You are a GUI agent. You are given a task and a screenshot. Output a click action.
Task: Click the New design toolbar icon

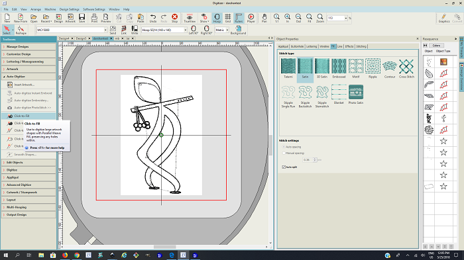[x=7, y=18]
